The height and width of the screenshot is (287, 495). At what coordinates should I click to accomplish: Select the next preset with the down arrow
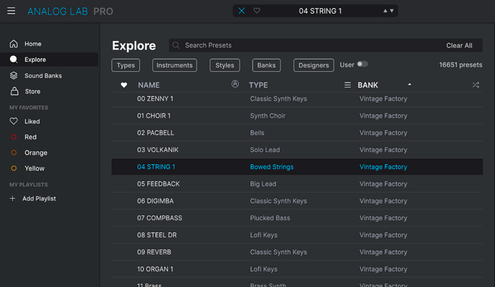392,11
